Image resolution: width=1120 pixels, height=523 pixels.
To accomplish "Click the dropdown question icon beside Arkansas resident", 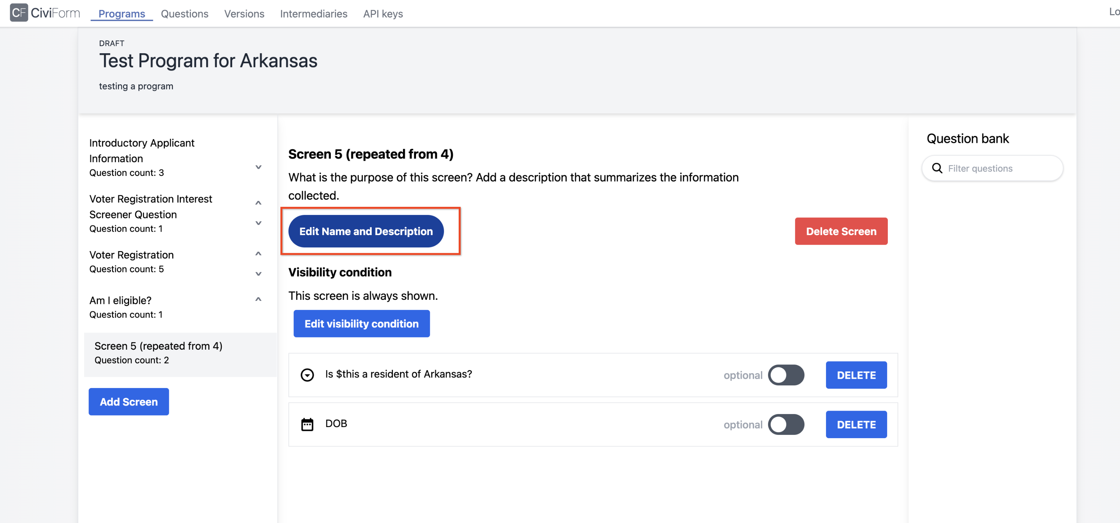I will (x=307, y=375).
